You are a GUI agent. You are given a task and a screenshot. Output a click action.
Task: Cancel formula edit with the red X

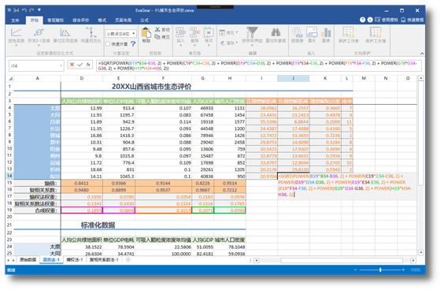tap(72, 65)
